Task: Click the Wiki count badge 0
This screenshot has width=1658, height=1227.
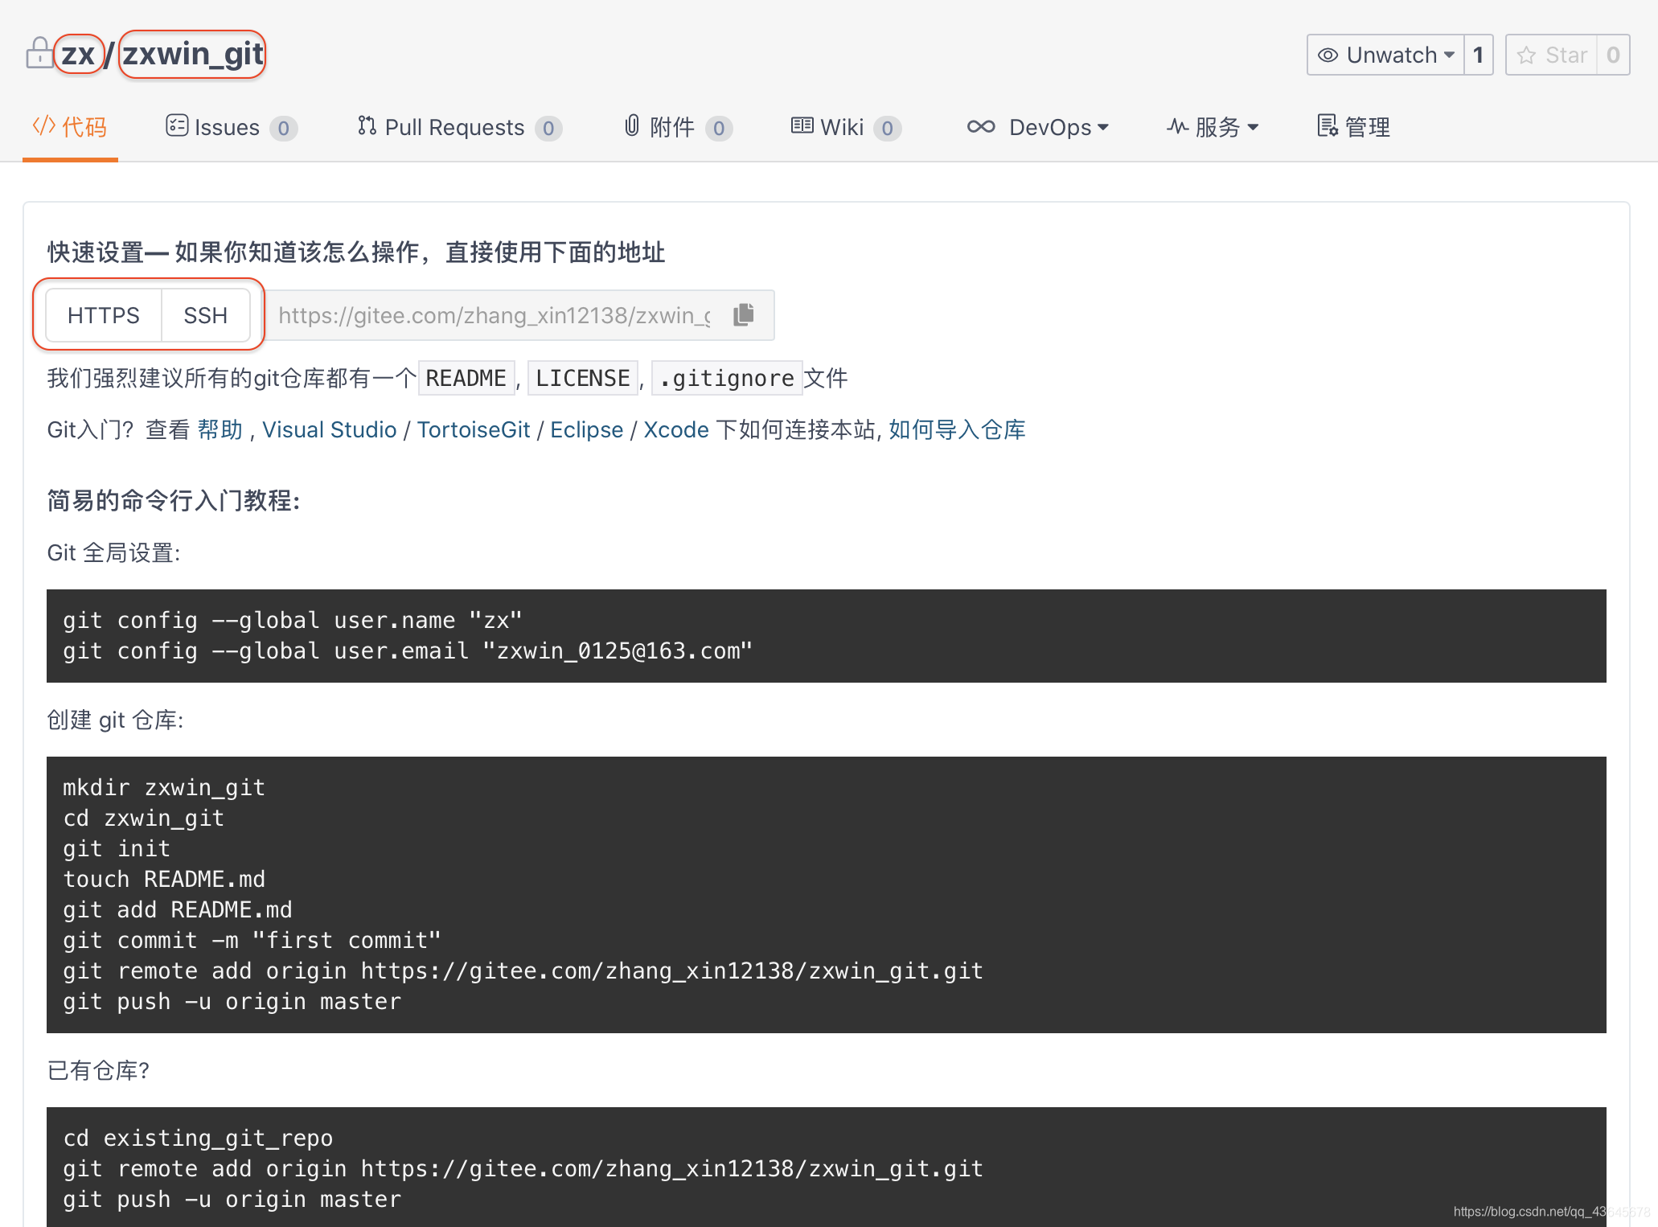Action: point(887,128)
